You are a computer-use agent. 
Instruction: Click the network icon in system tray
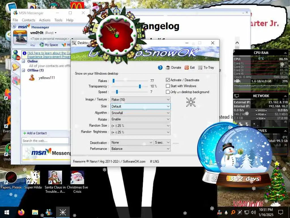coord(247,212)
